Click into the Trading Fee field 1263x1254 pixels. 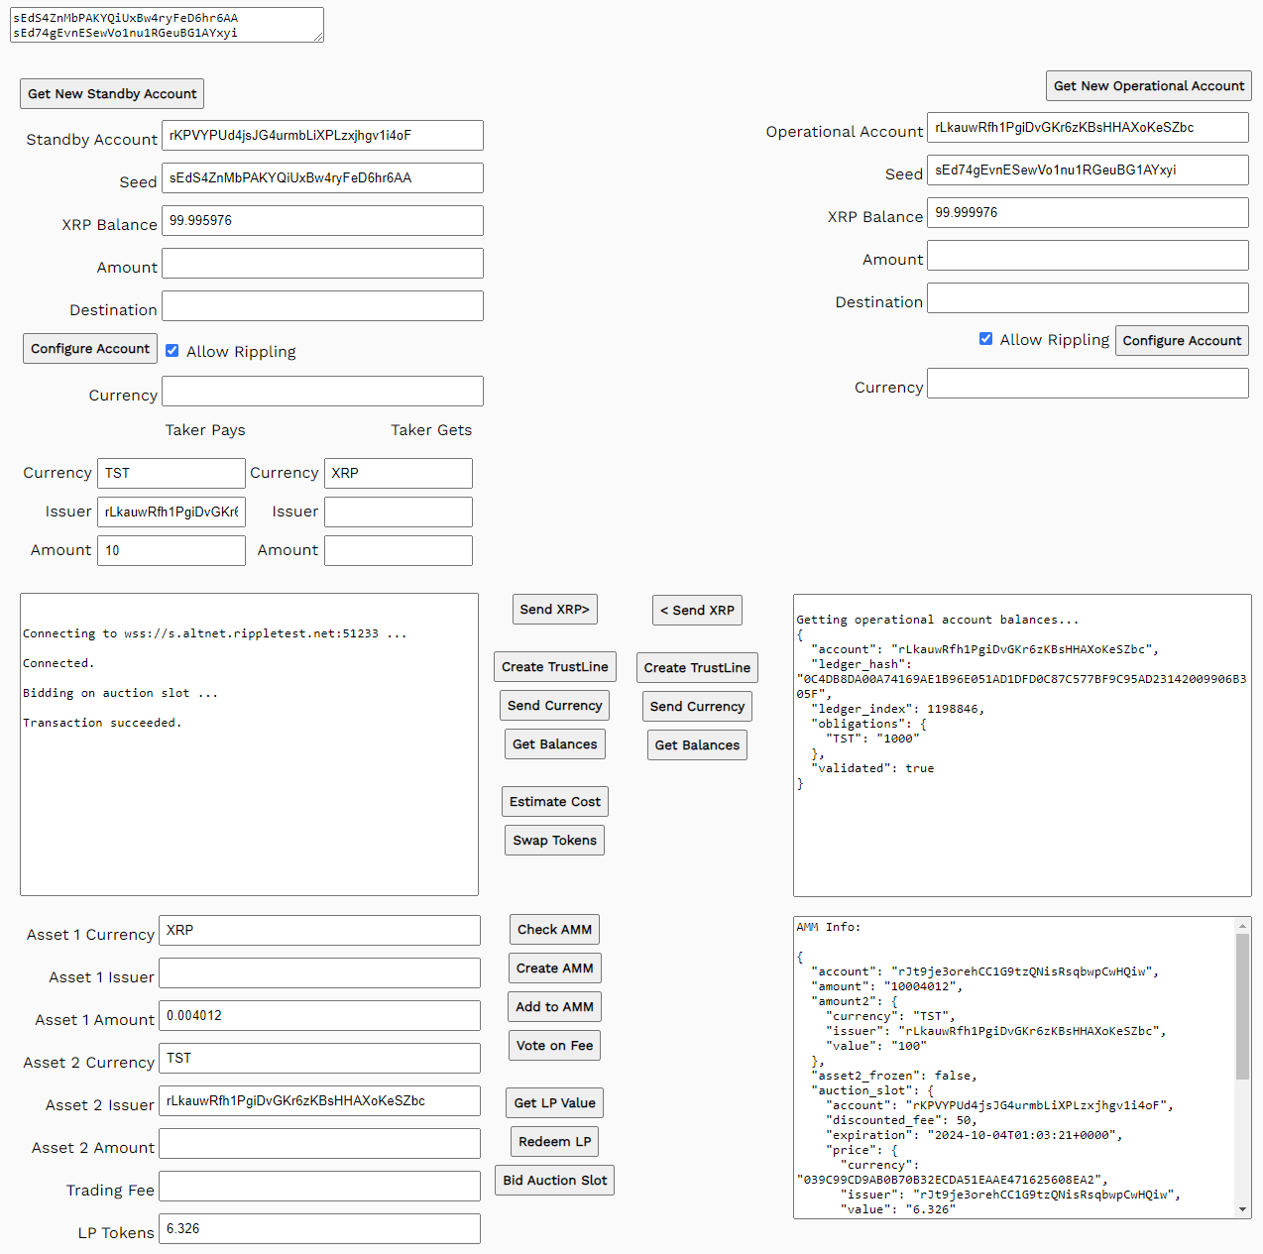(319, 1187)
